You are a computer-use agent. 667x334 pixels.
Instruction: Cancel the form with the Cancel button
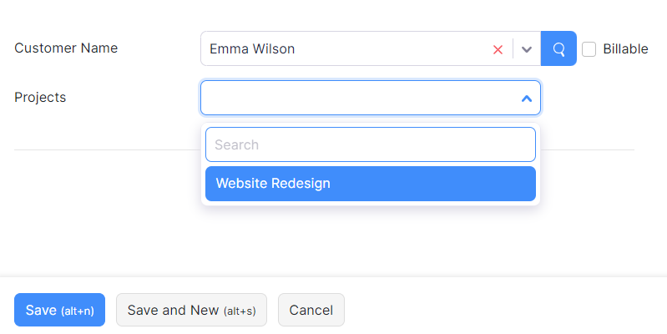(x=311, y=310)
